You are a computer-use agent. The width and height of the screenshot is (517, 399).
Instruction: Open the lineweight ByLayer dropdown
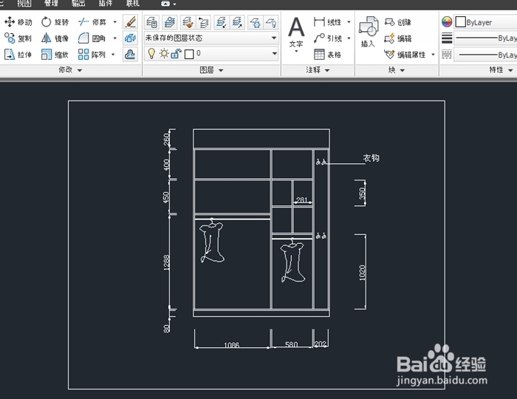[x=485, y=38]
